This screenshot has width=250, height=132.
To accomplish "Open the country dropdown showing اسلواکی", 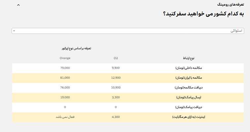I will pyautogui.click(x=128, y=31).
